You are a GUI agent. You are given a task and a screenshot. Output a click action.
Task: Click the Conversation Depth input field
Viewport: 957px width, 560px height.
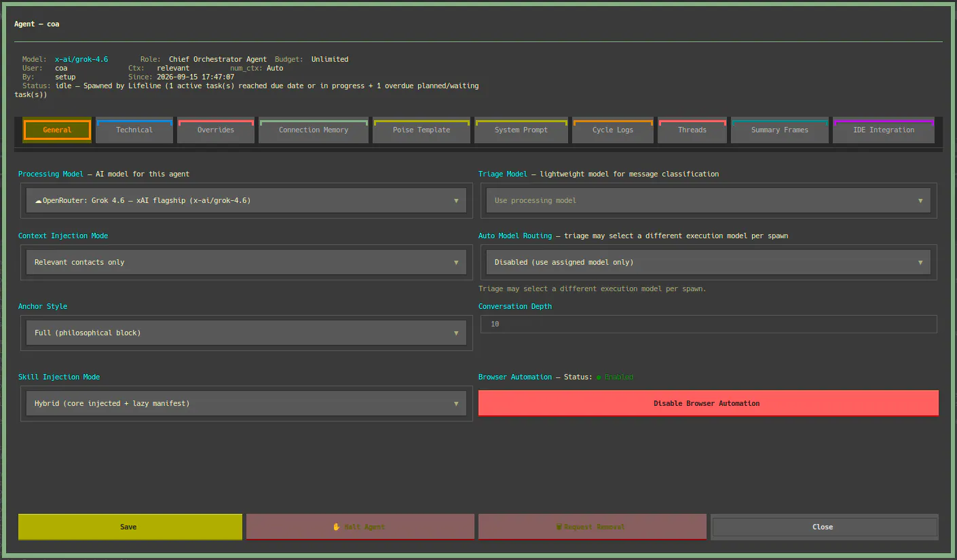(x=709, y=324)
